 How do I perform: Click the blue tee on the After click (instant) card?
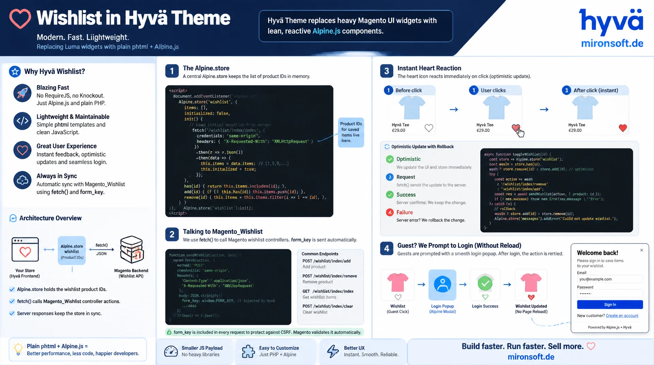[x=585, y=107]
